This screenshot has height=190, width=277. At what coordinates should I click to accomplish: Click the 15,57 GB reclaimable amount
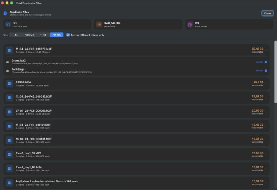tap(258, 181)
